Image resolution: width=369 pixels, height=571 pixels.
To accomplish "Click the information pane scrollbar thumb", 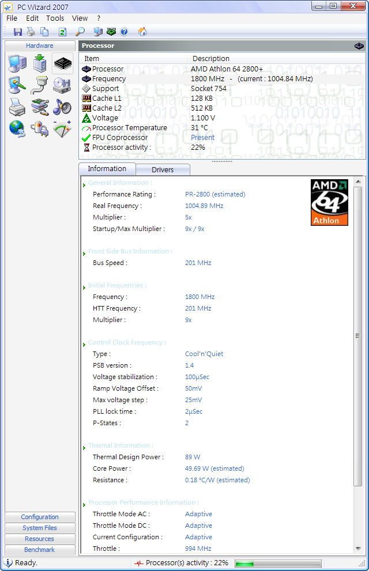I will point(357,336).
